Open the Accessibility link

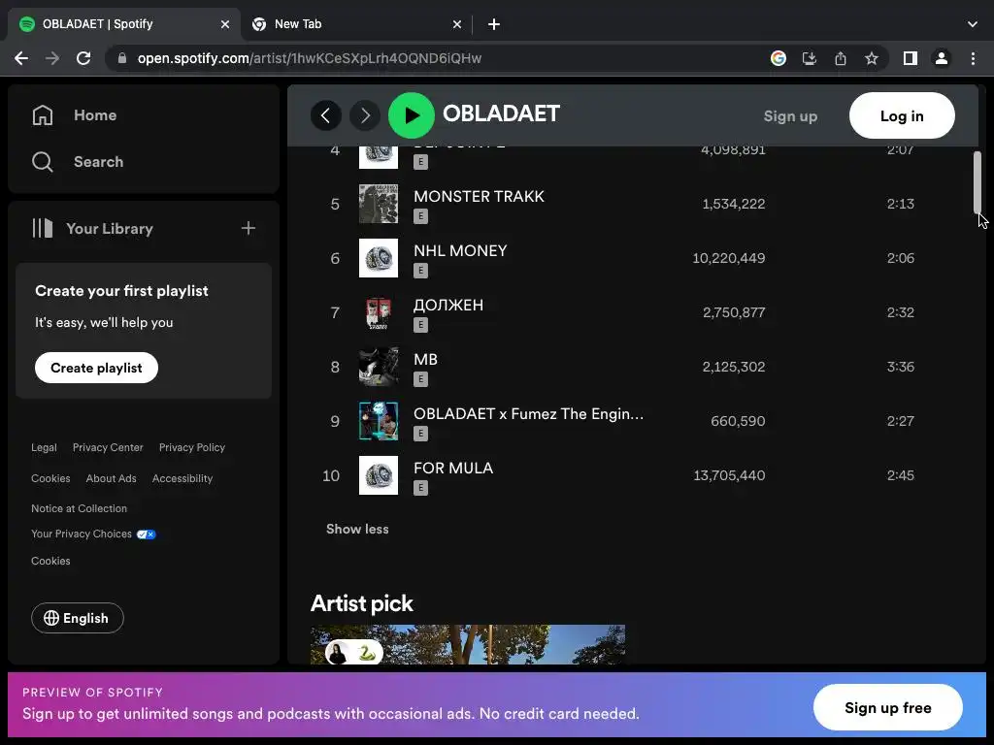point(182,478)
